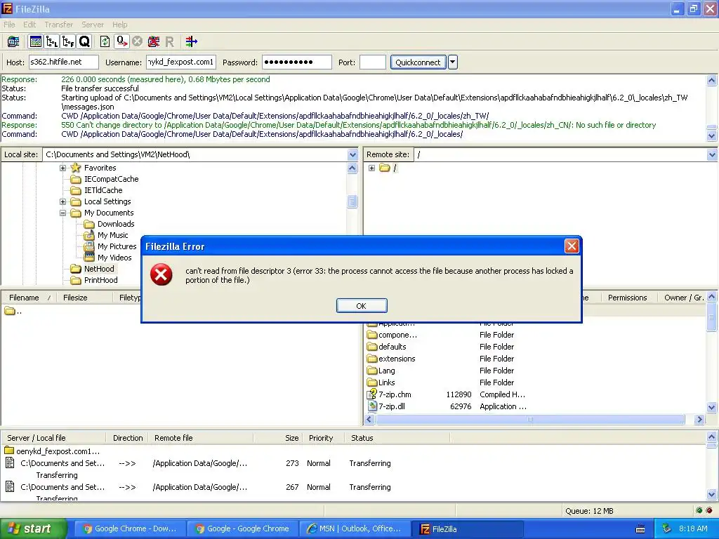Open the Server menu
The image size is (719, 539).
(x=93, y=25)
